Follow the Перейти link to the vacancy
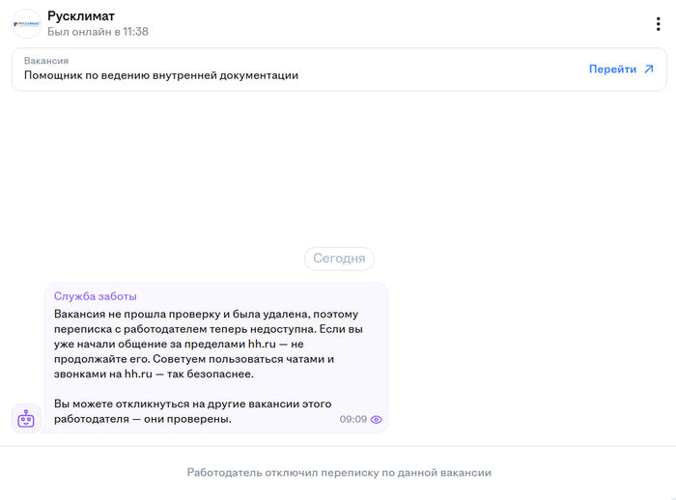Image resolution: width=676 pixels, height=500 pixels. (612, 69)
